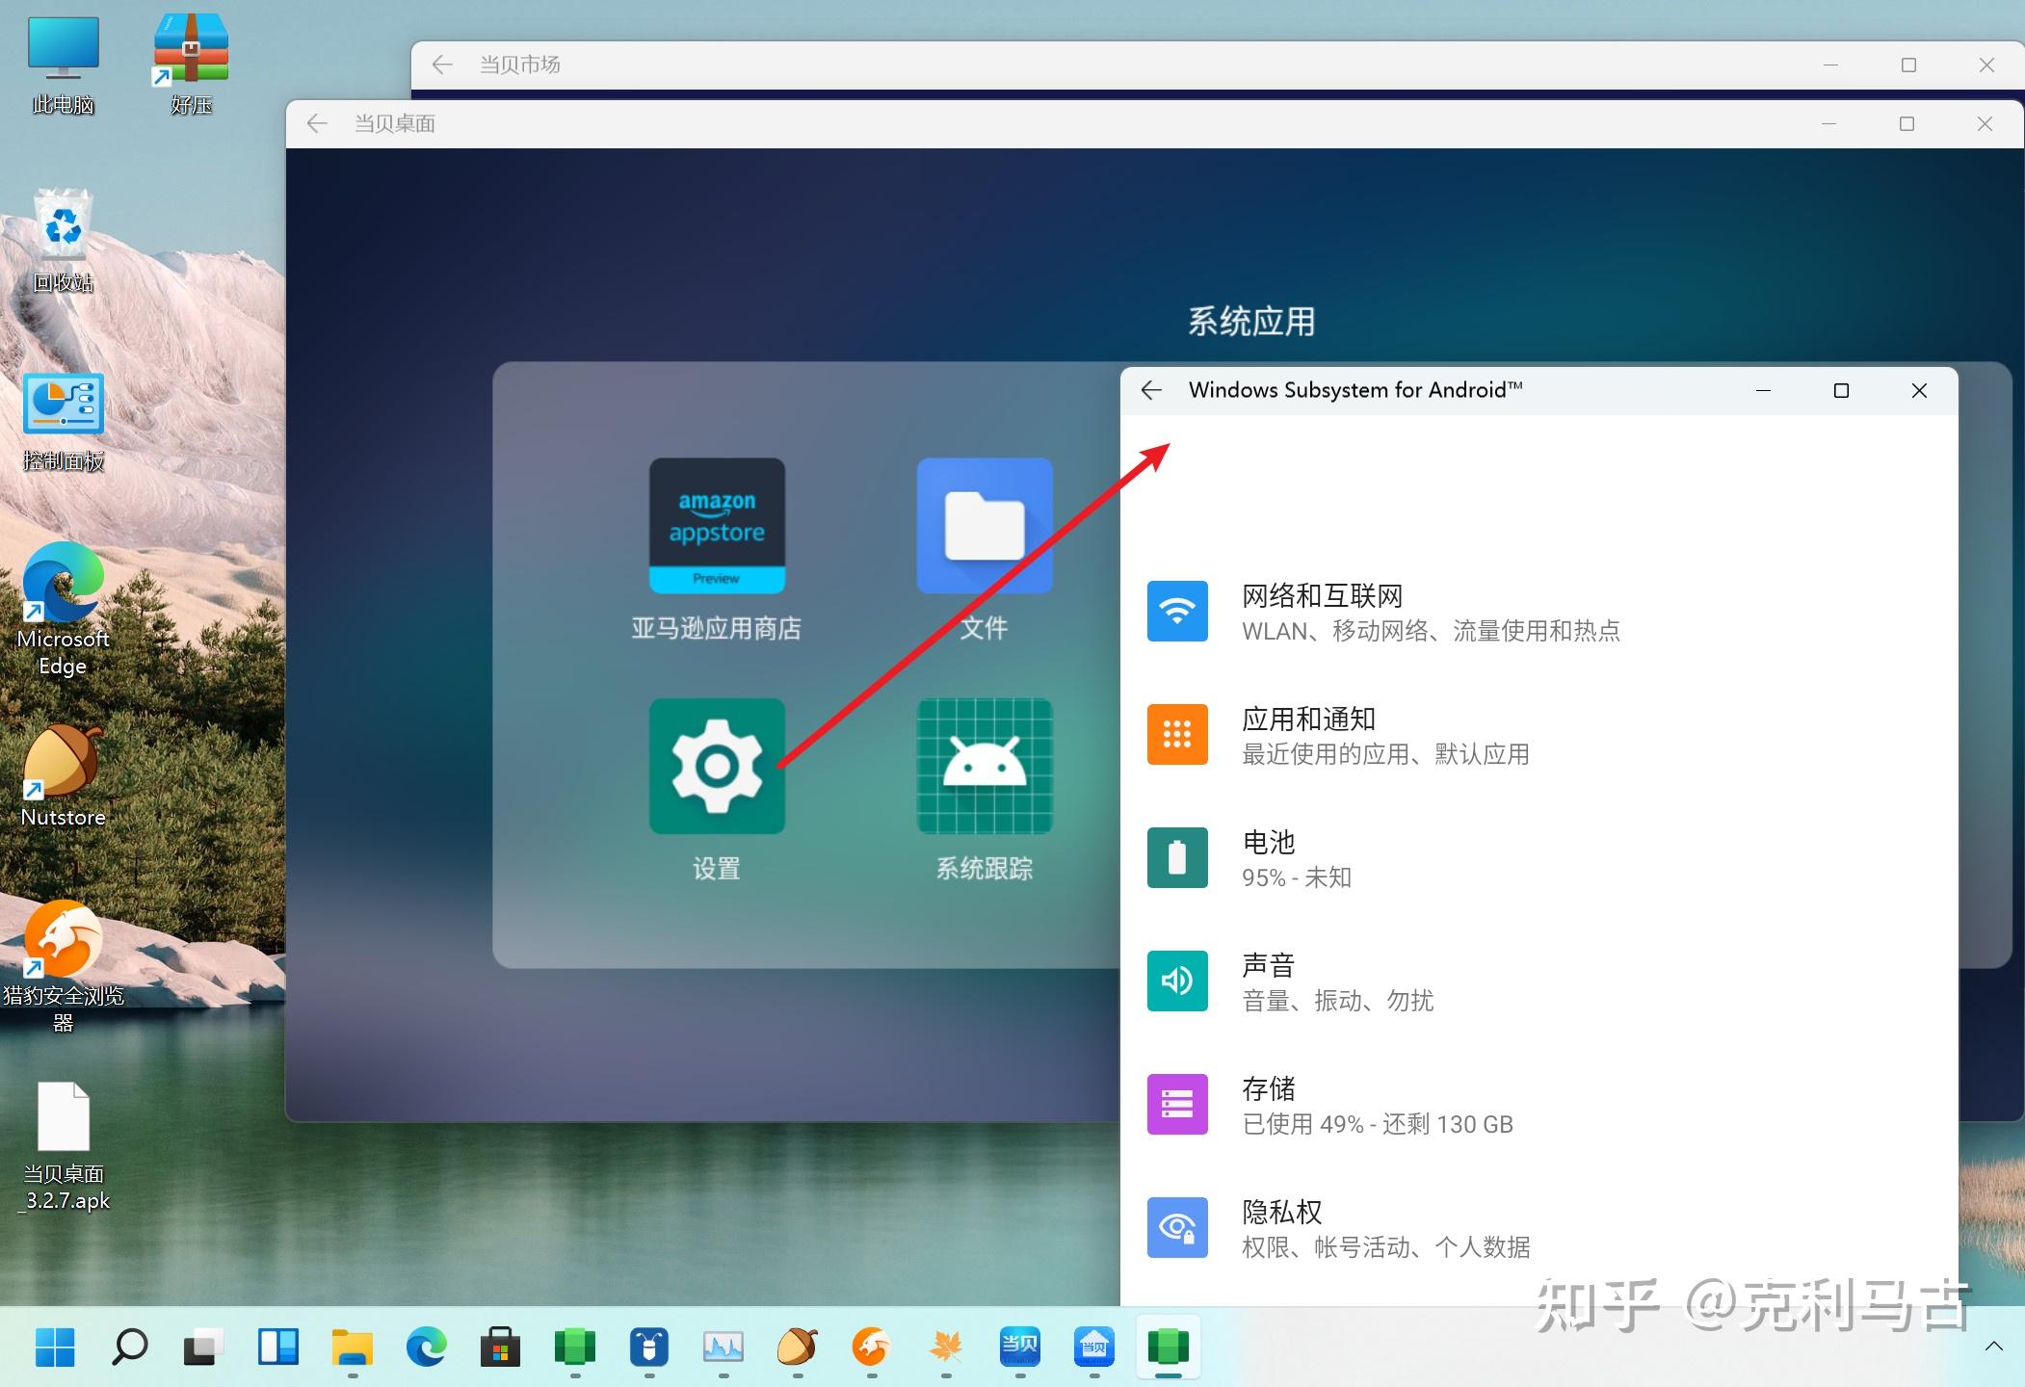The width and height of the screenshot is (2025, 1387).
Task: Open the 设置 gear app icon
Action: tap(717, 766)
